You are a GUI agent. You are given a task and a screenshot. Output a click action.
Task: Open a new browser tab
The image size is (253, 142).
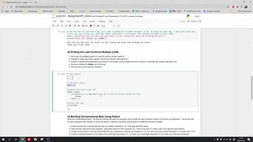[x=36, y=2]
